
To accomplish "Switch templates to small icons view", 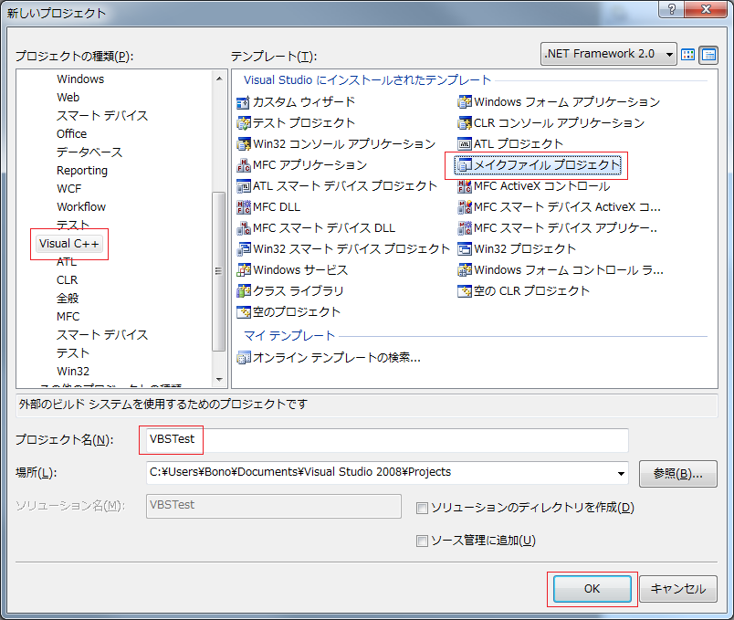I will coord(708,55).
